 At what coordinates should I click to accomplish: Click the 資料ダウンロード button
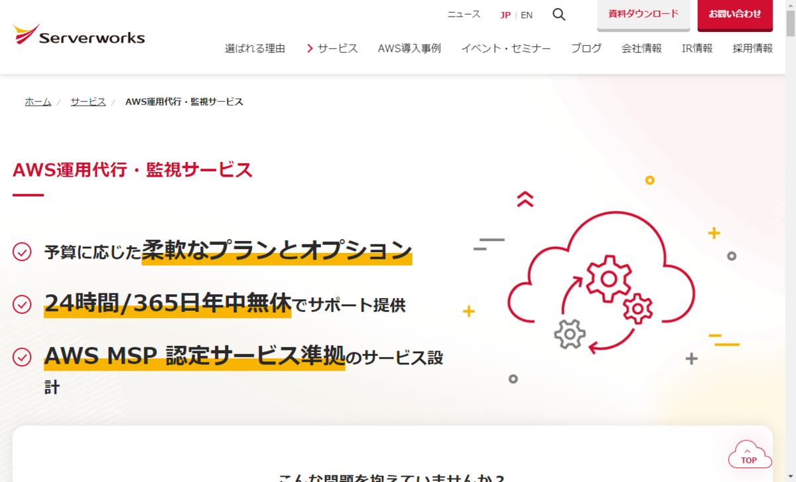click(643, 15)
